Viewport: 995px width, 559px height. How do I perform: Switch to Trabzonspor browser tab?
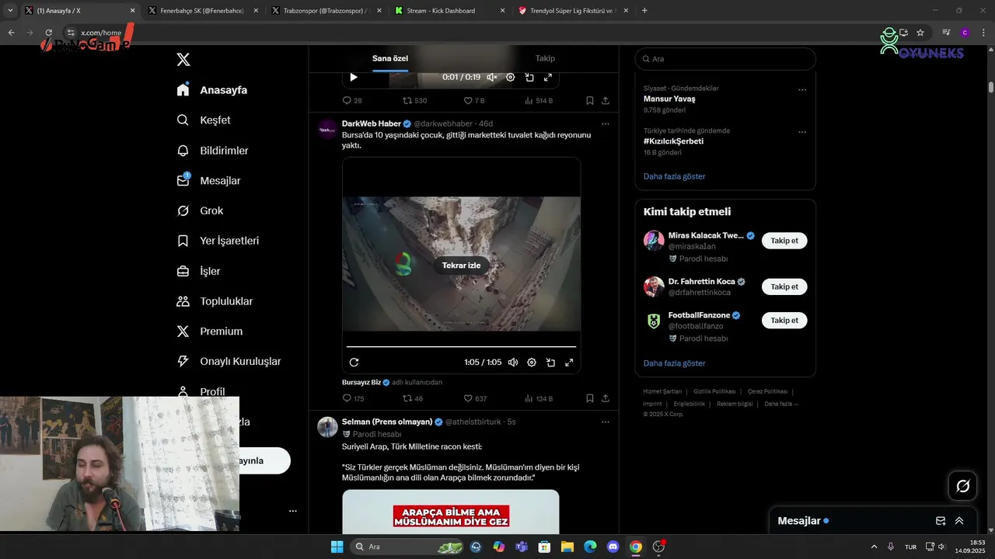coord(325,11)
